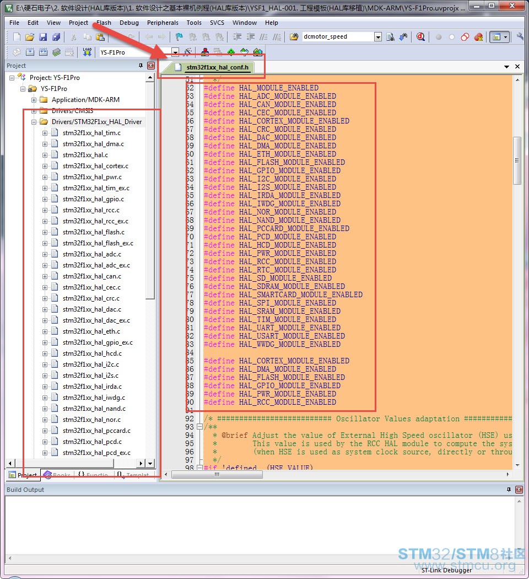Open the Find in Files icon
Screen dimensions: 529x579
pos(294,37)
